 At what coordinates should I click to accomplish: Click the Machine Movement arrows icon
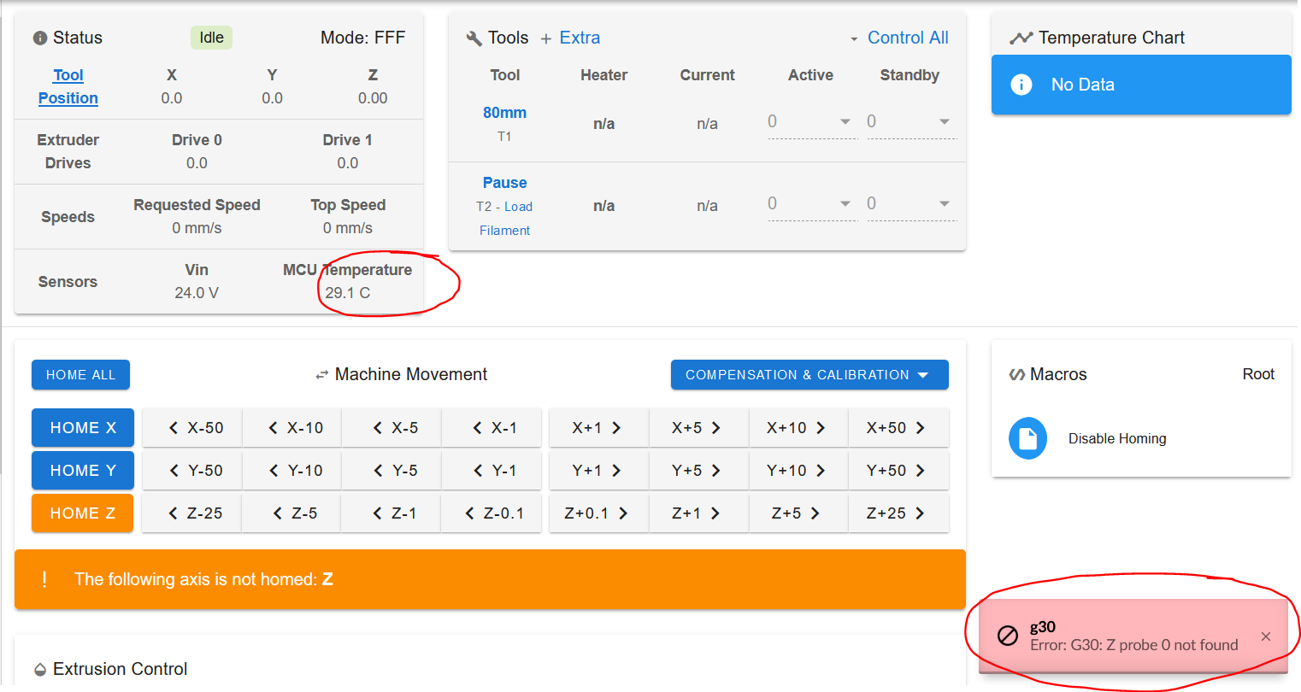tap(322, 375)
